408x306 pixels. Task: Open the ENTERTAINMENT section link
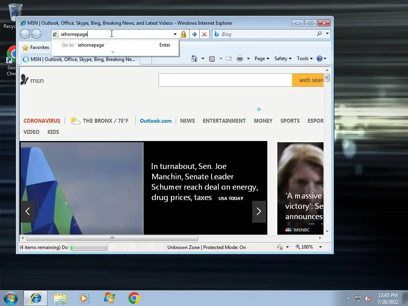point(224,121)
